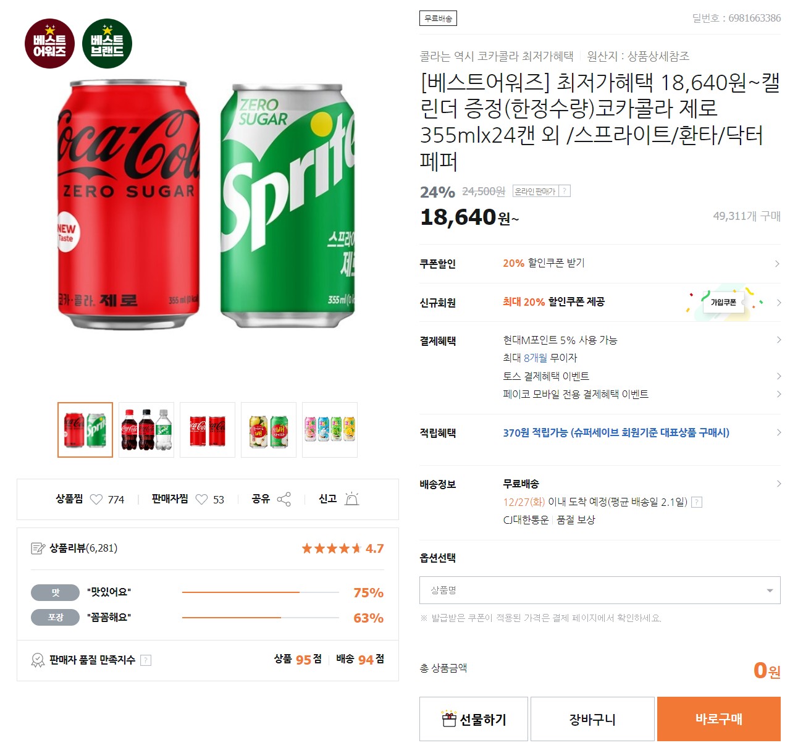Screen dimensions: 790x748
Task: Open the 8개월 무이자 installment link
Action: click(540, 358)
